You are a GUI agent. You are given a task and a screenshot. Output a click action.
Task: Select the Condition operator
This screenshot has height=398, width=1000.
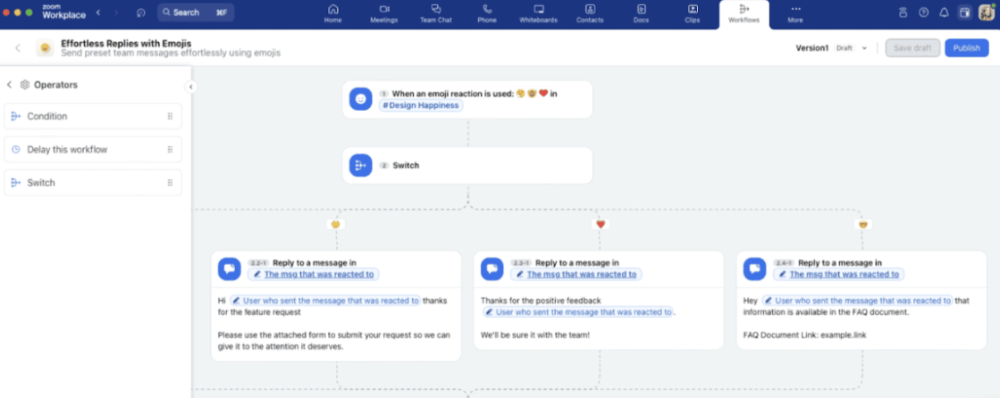coord(93,117)
